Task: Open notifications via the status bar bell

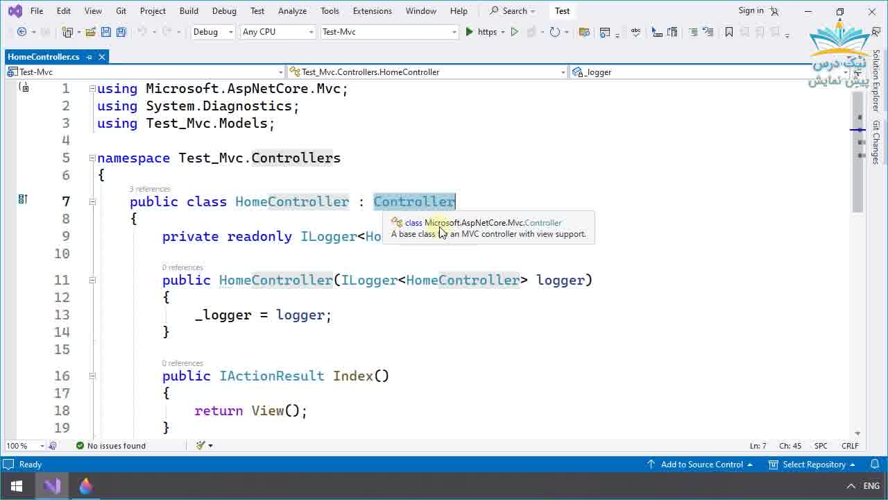Action: (875, 464)
